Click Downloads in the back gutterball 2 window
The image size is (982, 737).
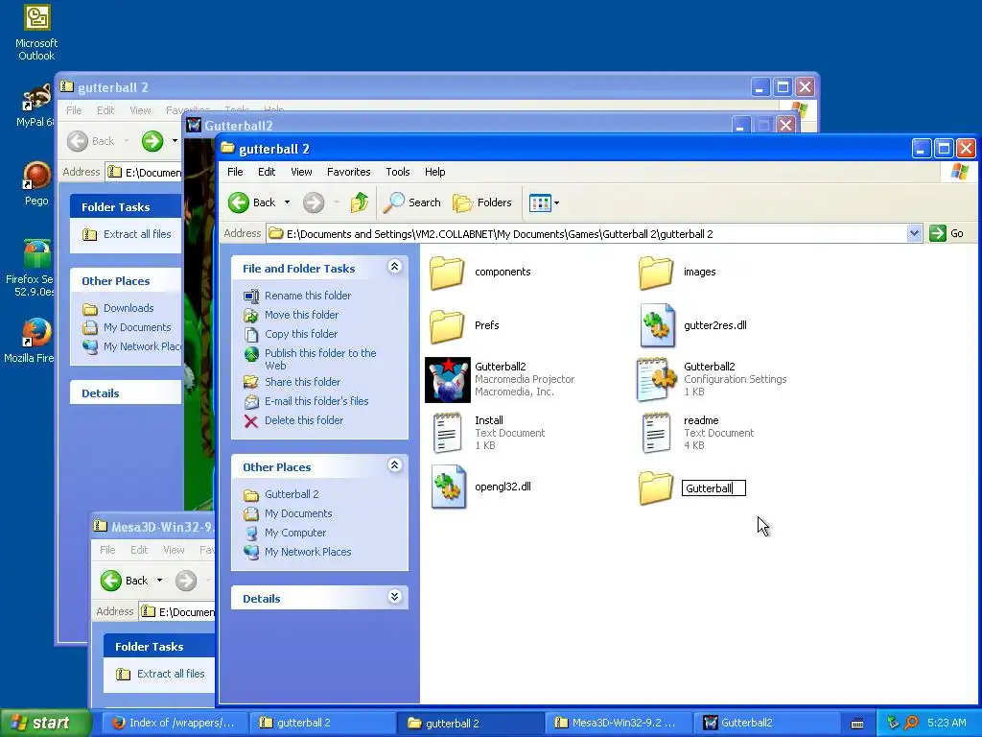click(129, 308)
